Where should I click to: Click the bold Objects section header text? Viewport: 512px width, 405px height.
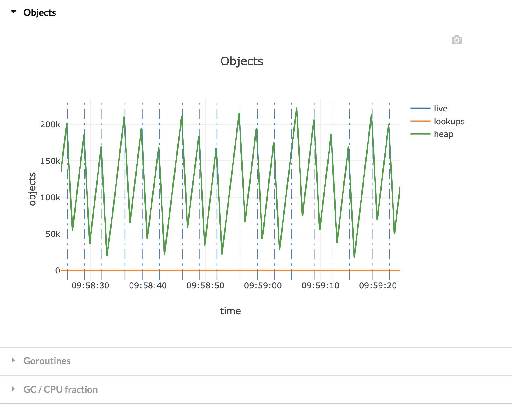click(40, 12)
